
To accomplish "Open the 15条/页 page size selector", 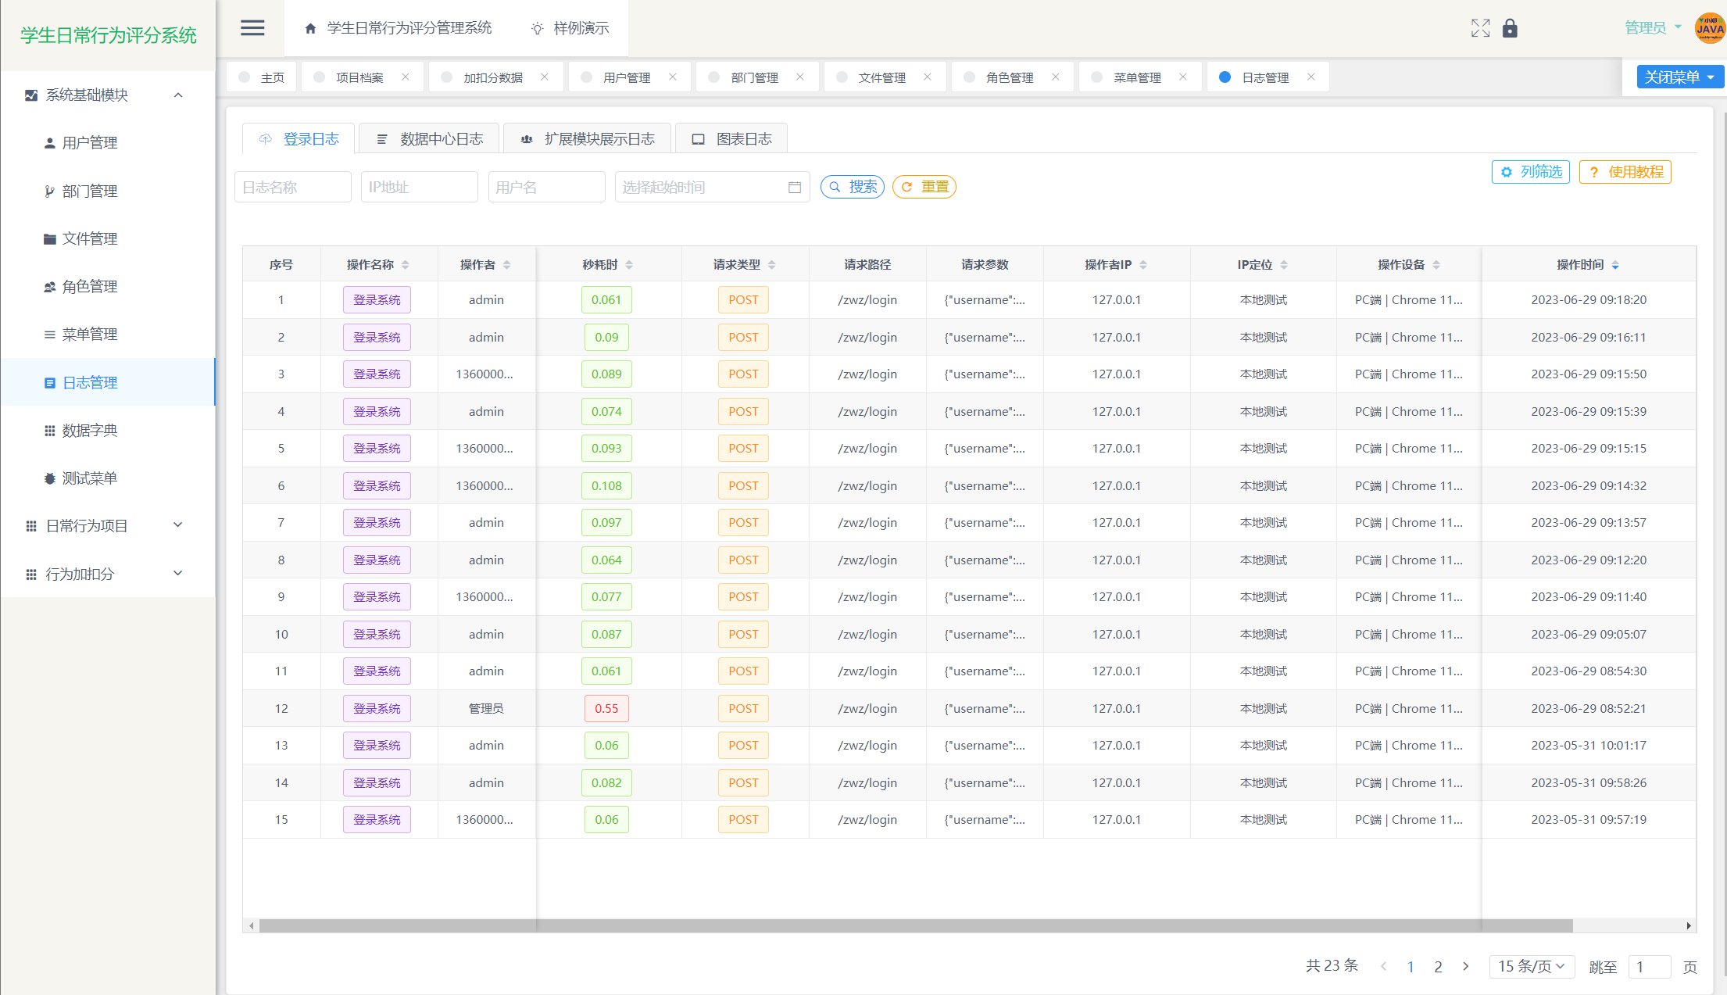I will tap(1531, 966).
